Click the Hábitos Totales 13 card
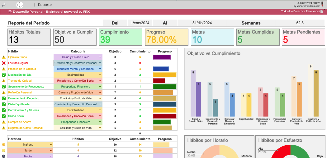327x158 pixels. coord(29,37)
